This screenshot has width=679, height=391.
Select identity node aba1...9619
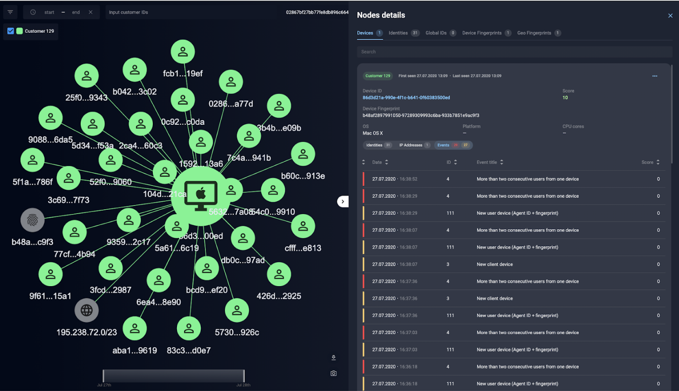[135, 329]
